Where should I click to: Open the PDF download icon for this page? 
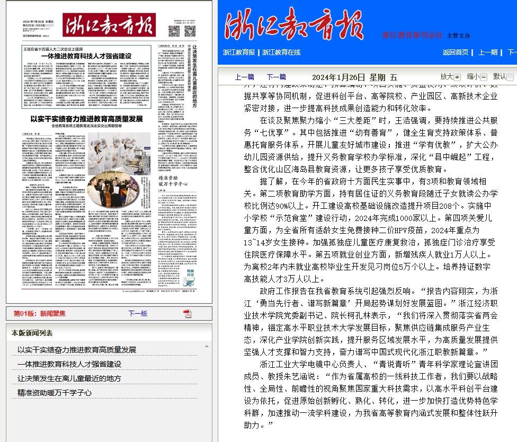187,314
